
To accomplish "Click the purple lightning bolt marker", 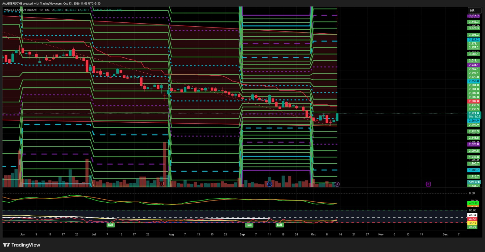I will [x=337, y=184].
